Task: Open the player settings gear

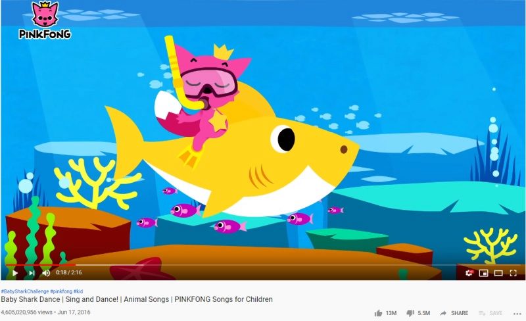Action: (469, 273)
